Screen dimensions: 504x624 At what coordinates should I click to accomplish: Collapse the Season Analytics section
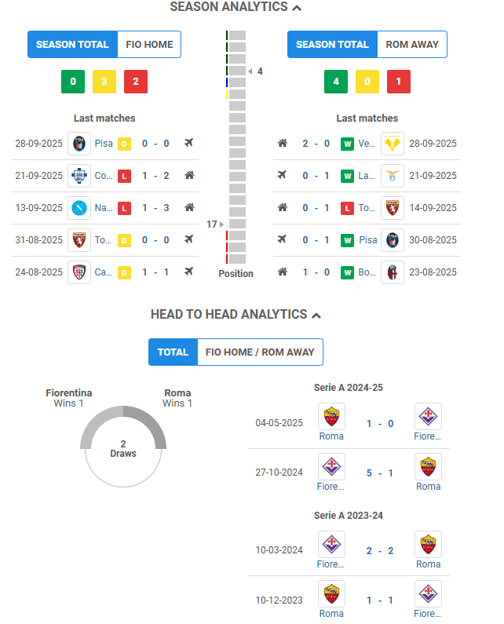(x=297, y=7)
